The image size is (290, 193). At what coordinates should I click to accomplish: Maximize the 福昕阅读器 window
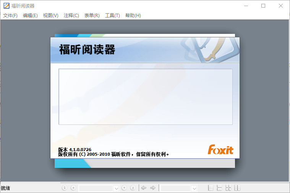point(263,6)
